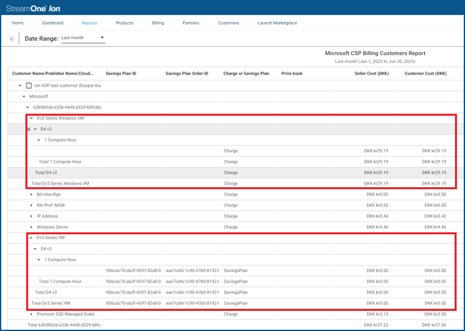
Task: Click the StreamOne Ion logo
Action: tap(33, 8)
